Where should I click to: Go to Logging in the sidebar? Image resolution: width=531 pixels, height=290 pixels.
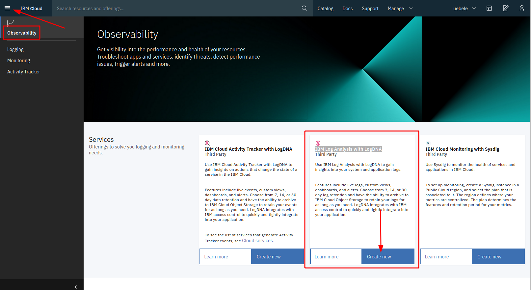pyautogui.click(x=15, y=49)
